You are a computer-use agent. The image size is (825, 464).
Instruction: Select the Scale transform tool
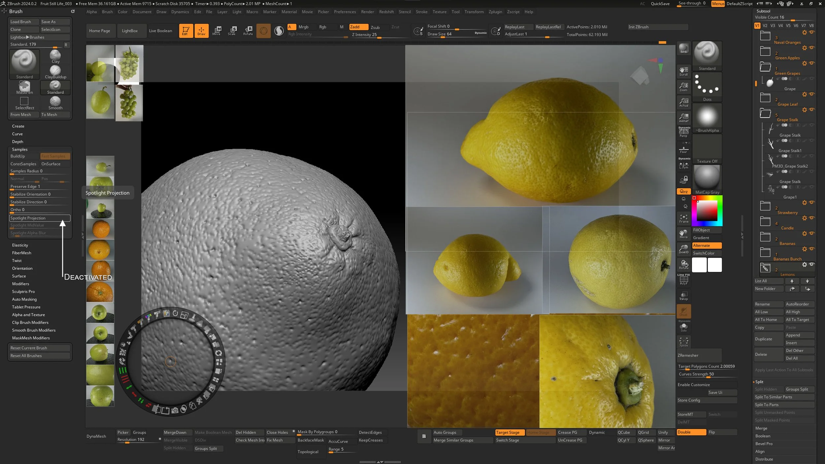[232, 31]
